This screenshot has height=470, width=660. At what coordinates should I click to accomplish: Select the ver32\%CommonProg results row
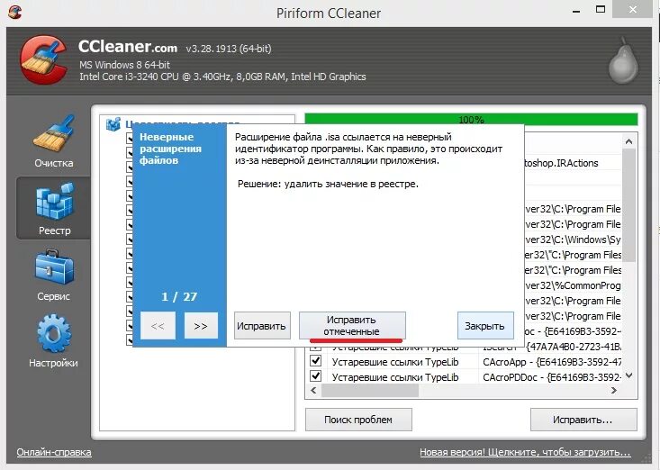573,285
